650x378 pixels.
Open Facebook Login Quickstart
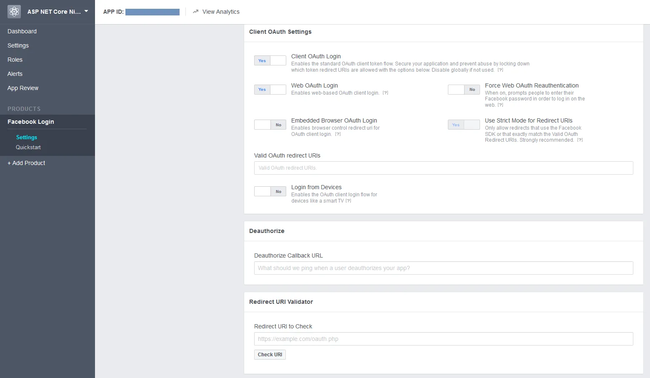[28, 147]
